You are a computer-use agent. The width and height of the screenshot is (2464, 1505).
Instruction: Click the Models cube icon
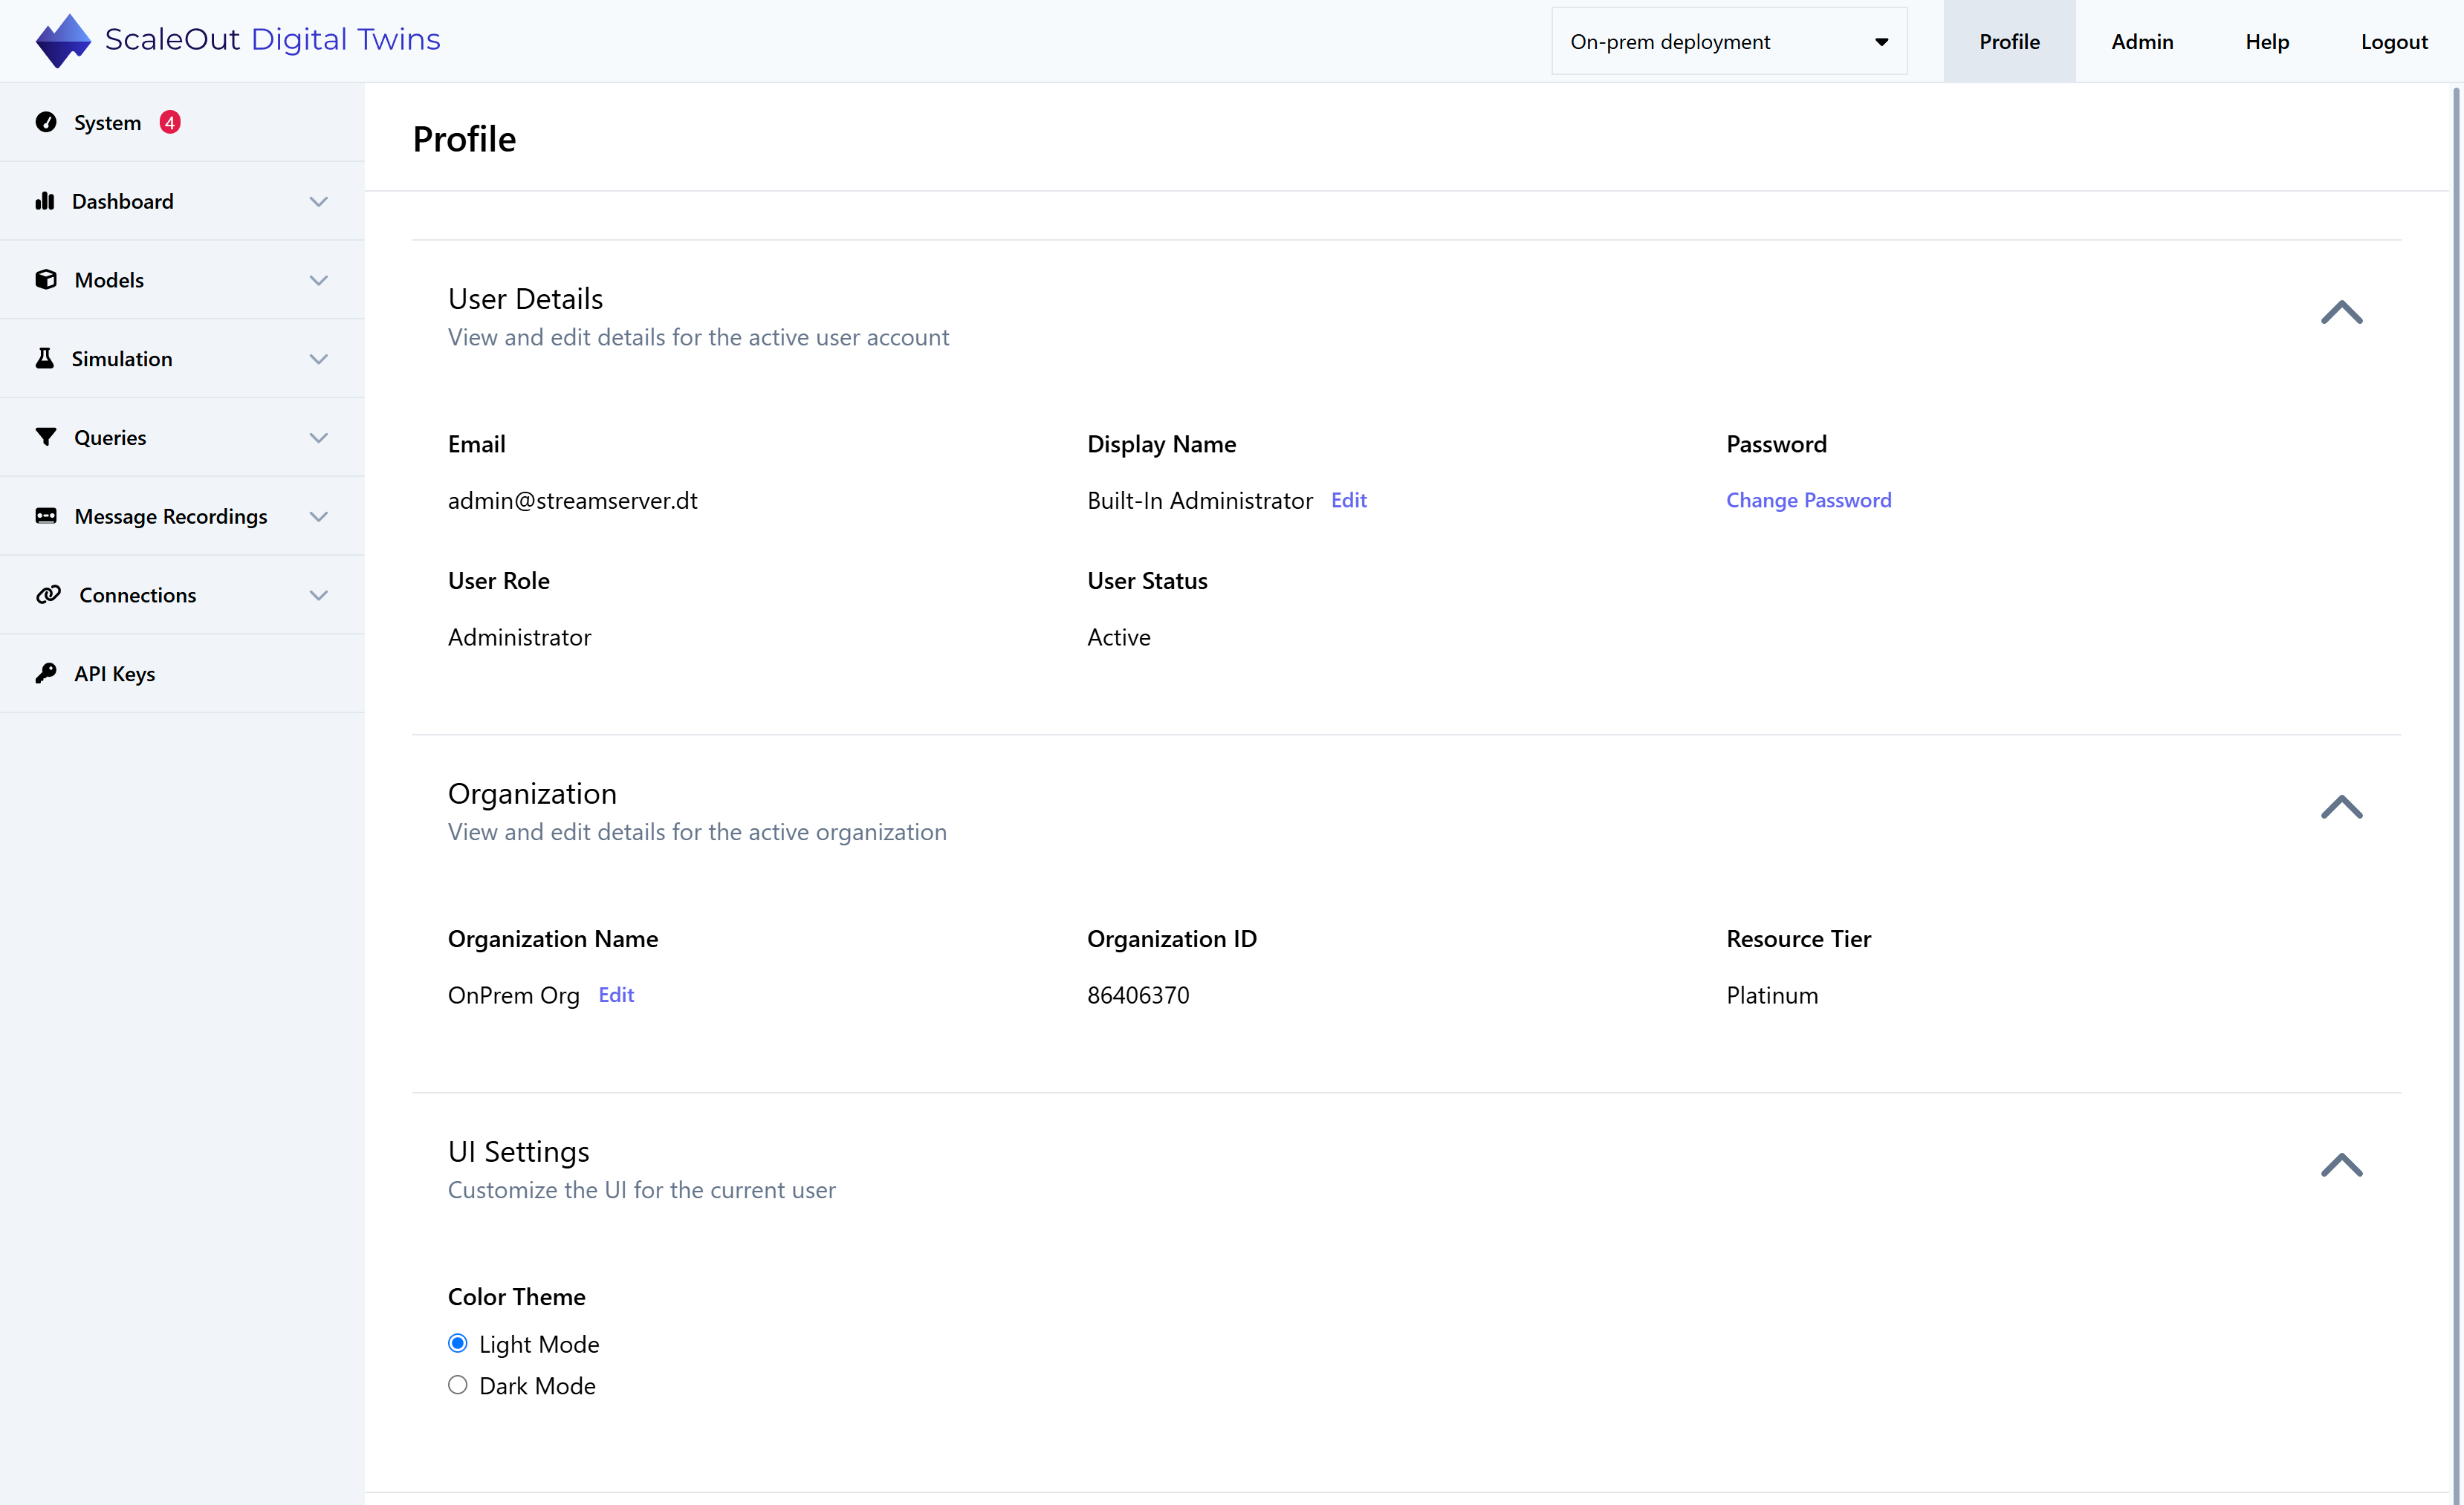point(46,279)
